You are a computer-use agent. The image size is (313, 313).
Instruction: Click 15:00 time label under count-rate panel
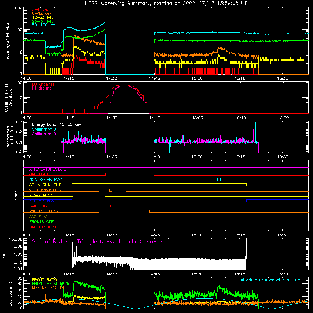197,79
